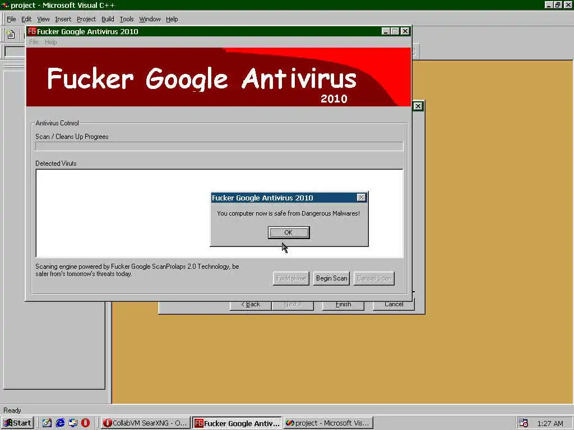Click inside the Detected Viruts list box
The width and height of the screenshot is (574, 430).
click(x=219, y=213)
